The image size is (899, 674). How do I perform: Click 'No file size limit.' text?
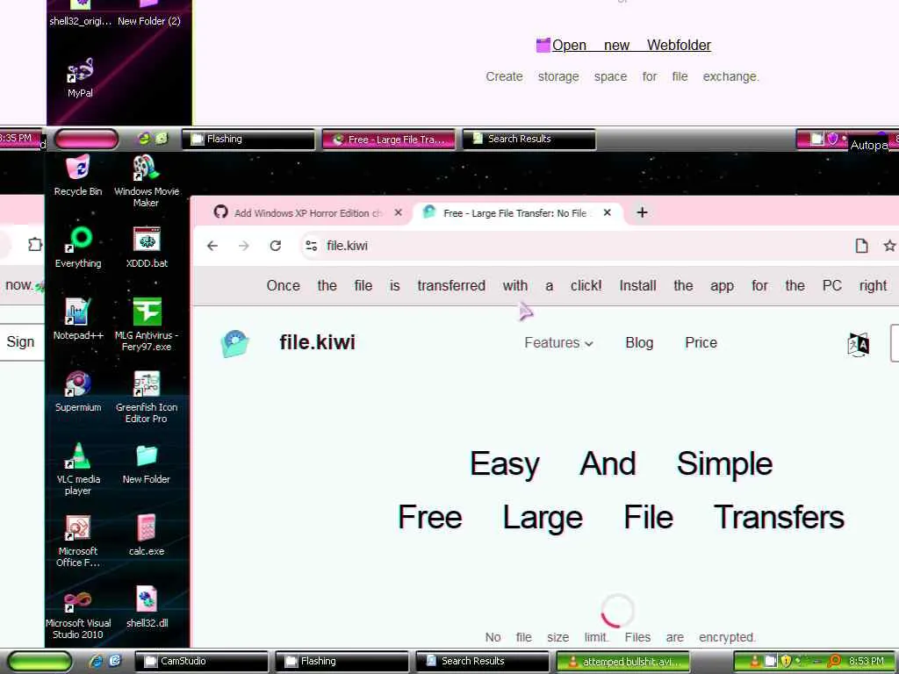[x=546, y=637]
